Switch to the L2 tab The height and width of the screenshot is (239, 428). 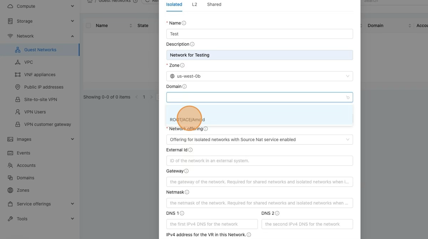click(x=194, y=5)
